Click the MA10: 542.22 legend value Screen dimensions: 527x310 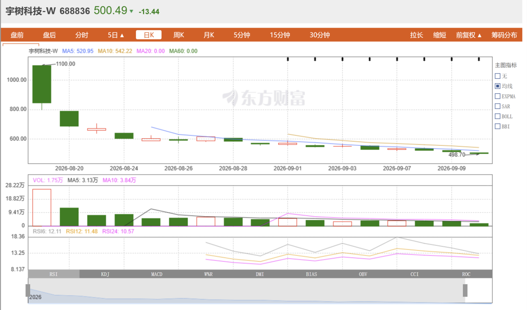coord(115,51)
